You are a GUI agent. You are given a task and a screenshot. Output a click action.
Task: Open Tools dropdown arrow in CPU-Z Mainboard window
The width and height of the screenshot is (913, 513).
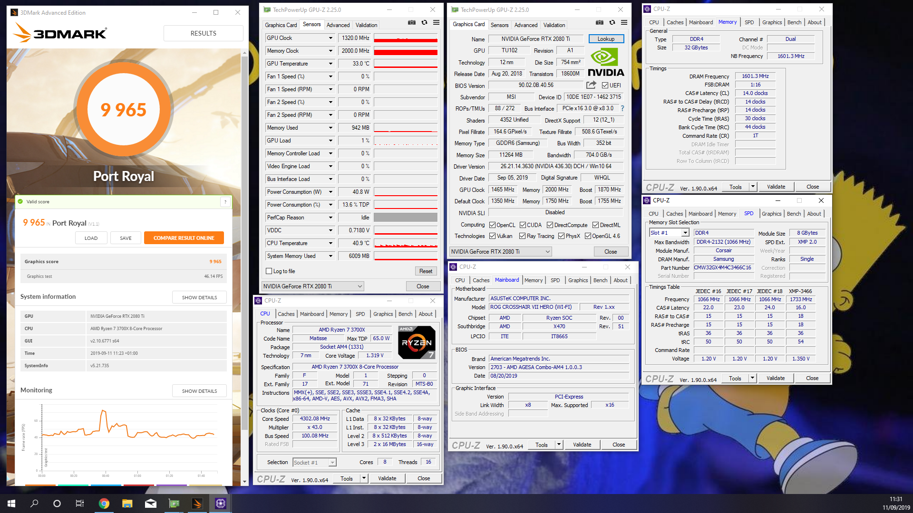click(x=559, y=445)
